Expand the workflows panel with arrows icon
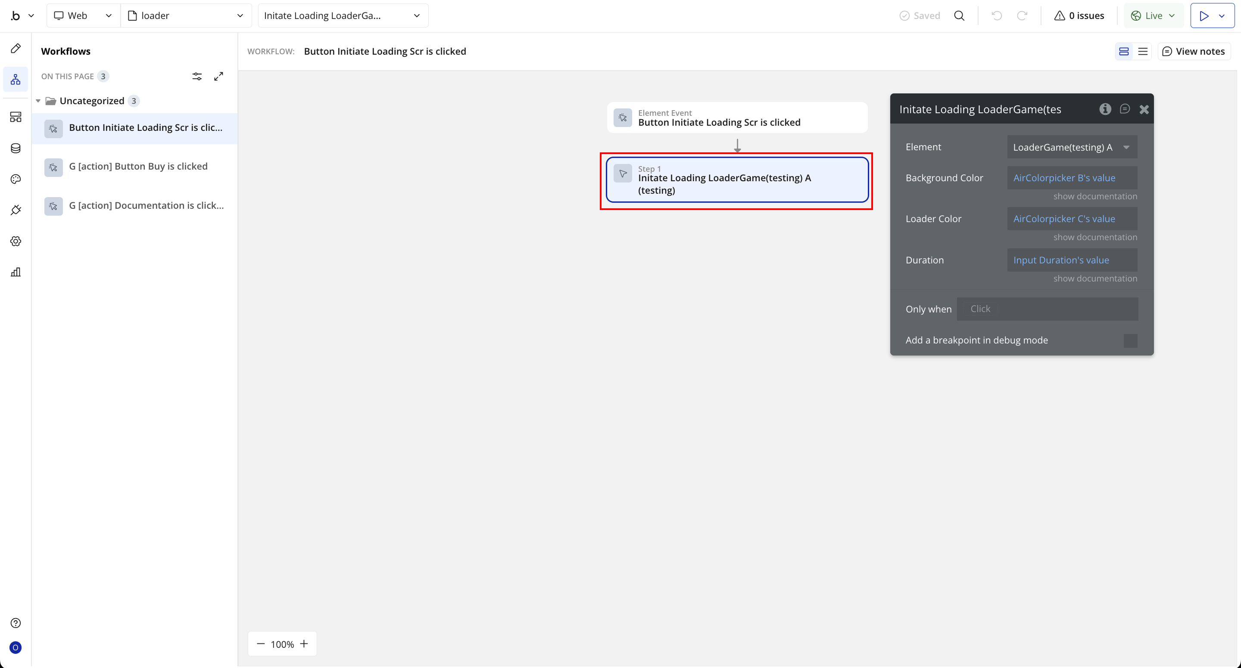The height and width of the screenshot is (668, 1241). pos(219,76)
